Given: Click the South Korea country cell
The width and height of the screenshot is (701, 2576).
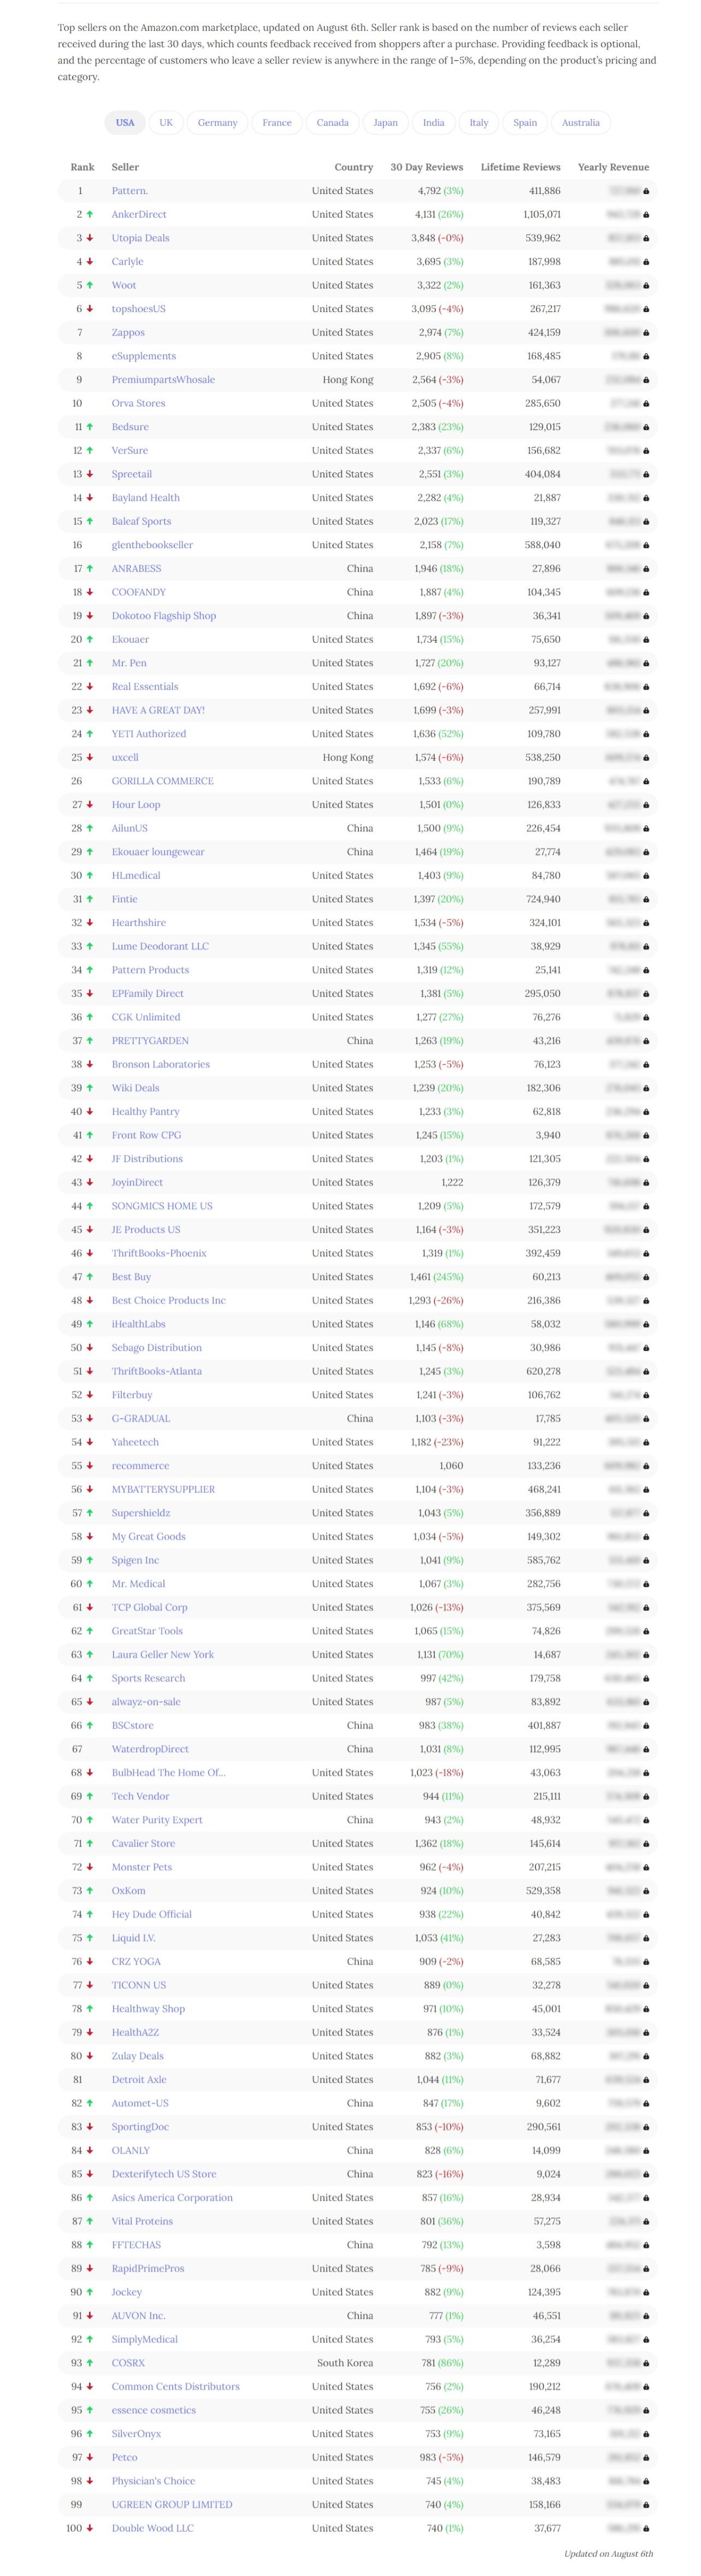Looking at the screenshot, I should click(345, 2363).
